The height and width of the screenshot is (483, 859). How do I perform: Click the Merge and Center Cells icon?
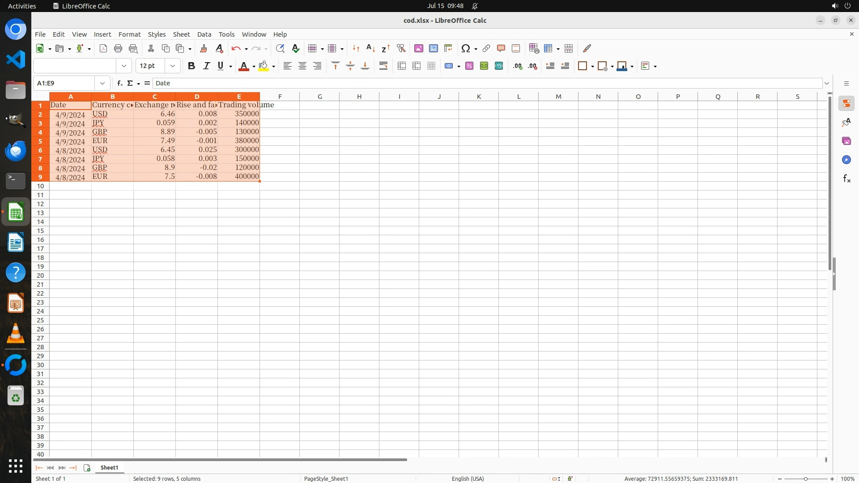pos(402,66)
